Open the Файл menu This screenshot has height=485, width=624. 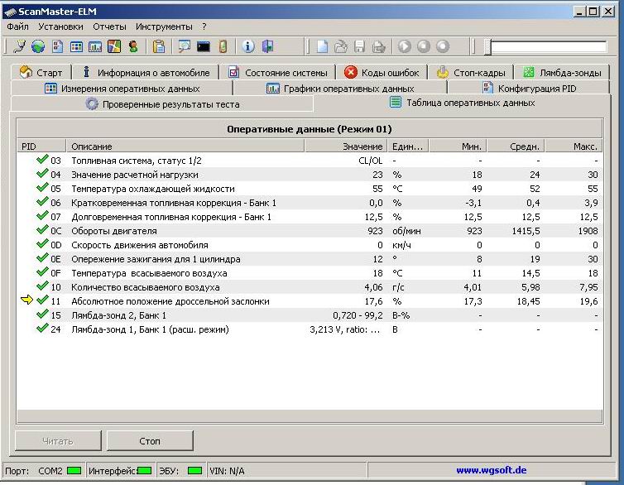17,26
